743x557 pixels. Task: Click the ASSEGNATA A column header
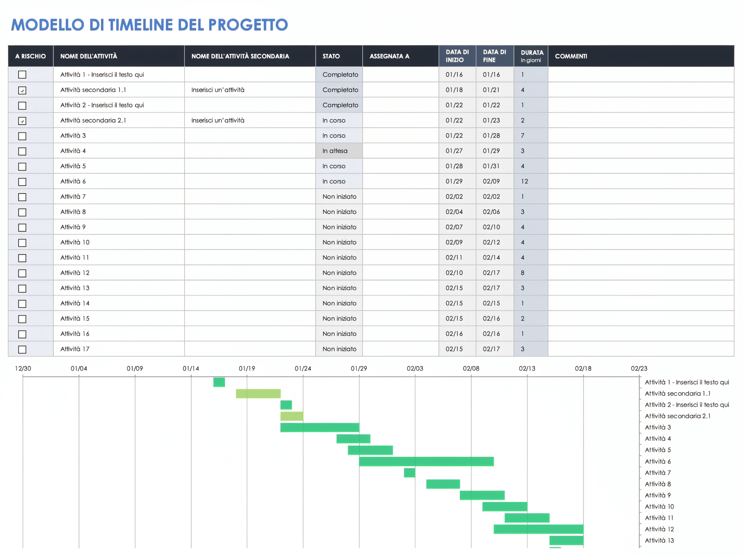[x=401, y=56]
